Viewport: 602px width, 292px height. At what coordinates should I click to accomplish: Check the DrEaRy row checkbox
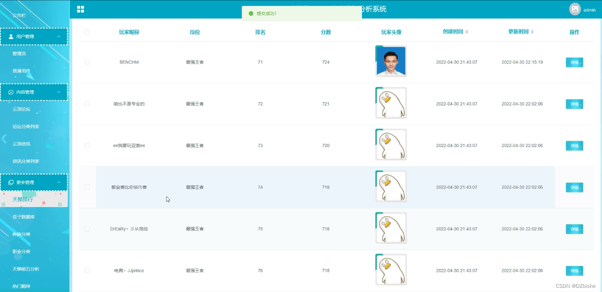pos(87,229)
